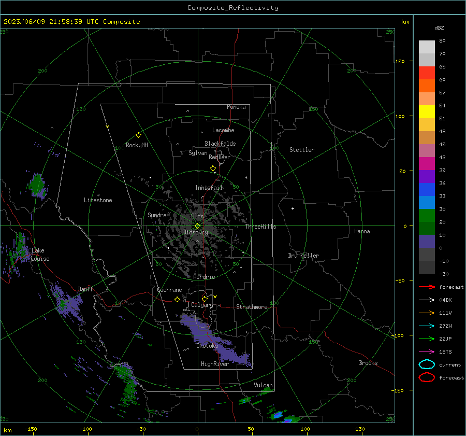Click the red 'forecast' ellipse icon
This screenshot has height=436, width=466.
coord(427,377)
